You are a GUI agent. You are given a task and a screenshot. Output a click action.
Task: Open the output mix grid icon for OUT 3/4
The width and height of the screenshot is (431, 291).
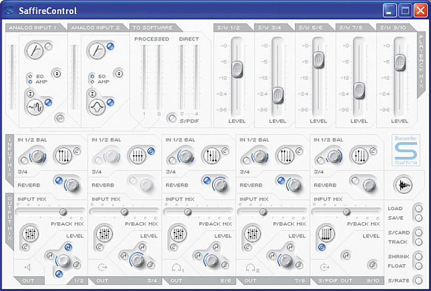pos(104,234)
